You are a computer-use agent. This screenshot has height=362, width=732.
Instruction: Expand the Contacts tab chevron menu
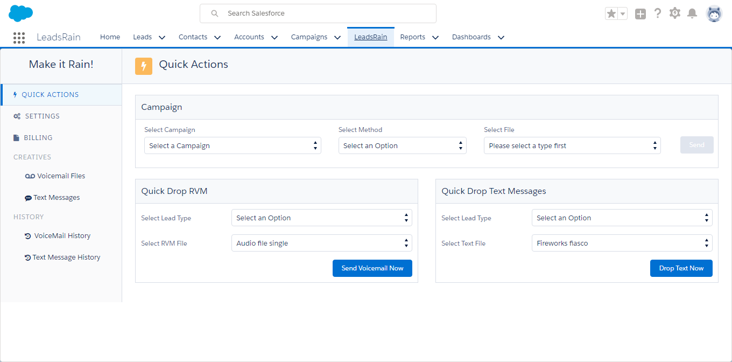click(x=217, y=38)
